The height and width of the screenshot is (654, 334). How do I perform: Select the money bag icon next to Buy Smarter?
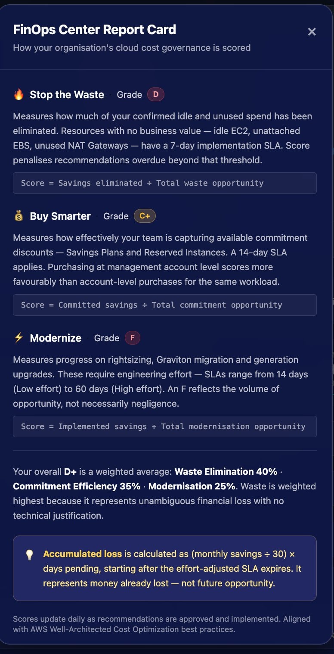click(x=18, y=216)
